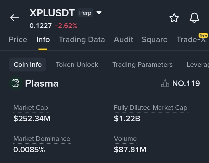
Task: Expand the XPLUSDT pair dropdown arrow
Action: pos(99,13)
